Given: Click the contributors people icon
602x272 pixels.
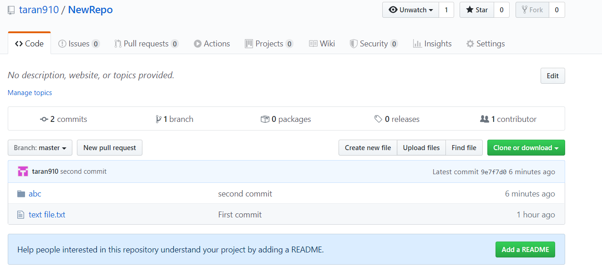Looking at the screenshot, I should pyautogui.click(x=484, y=119).
